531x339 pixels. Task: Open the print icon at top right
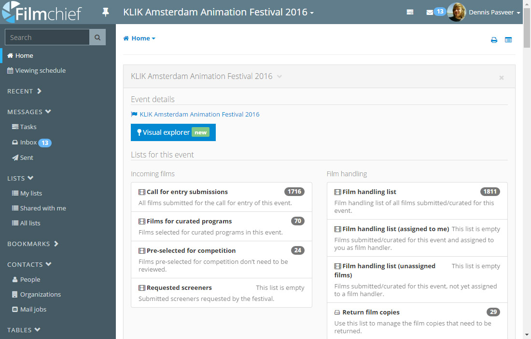494,40
